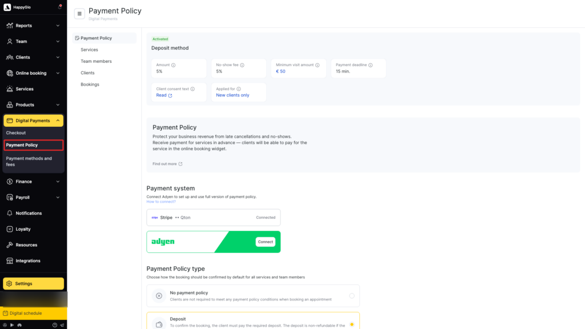Click the Integrations store icon in sidebar

pos(10,260)
